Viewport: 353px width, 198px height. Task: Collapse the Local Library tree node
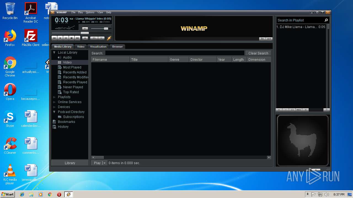click(x=54, y=53)
